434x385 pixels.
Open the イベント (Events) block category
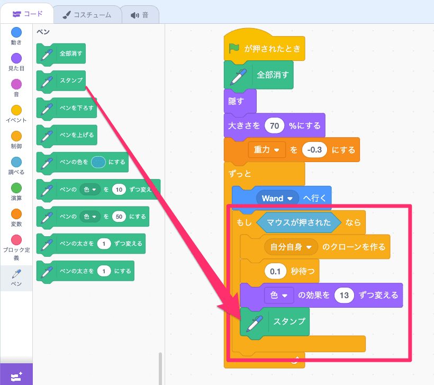coord(16,110)
